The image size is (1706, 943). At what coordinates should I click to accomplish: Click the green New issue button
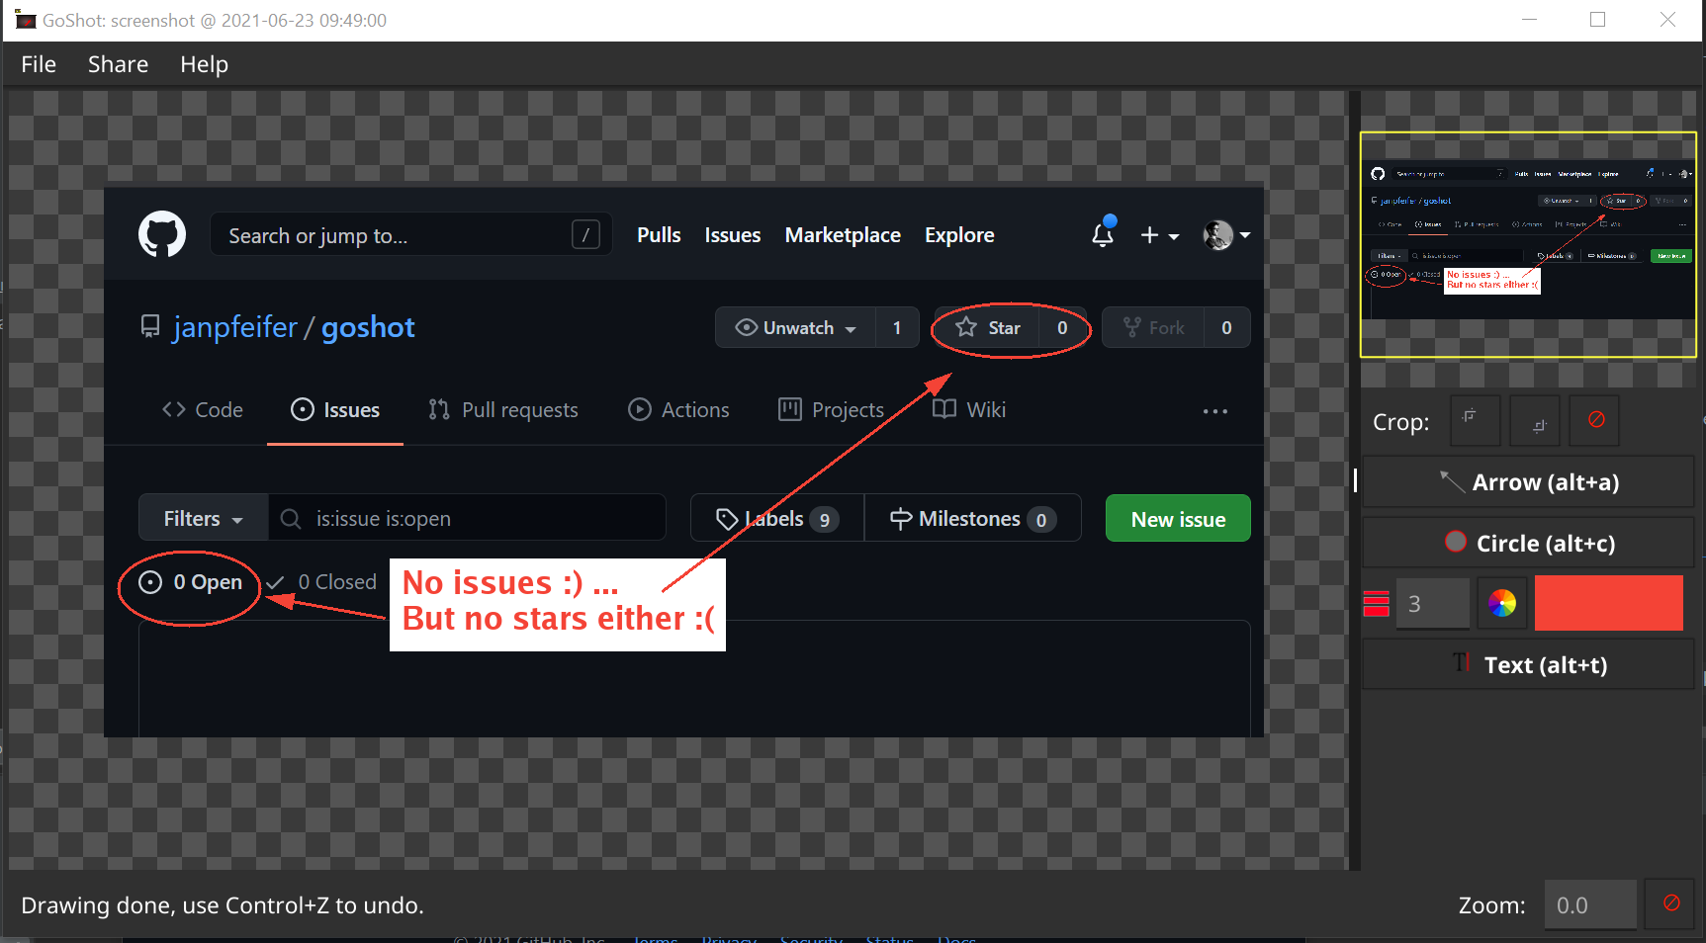1178,518
